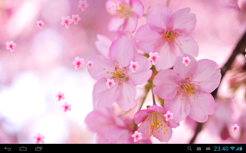
Task: Tap the Home navigation button
Action: (23, 149)
